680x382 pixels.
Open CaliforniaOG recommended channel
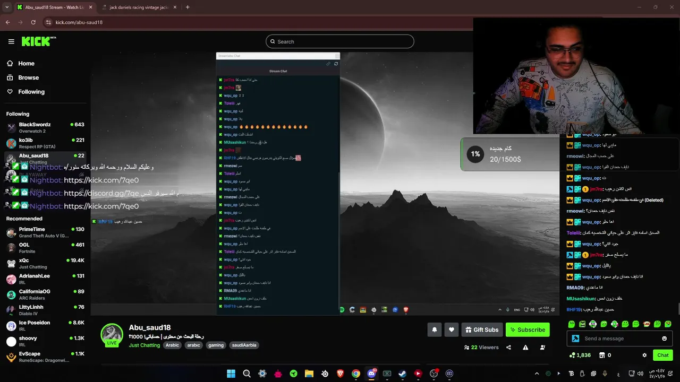pos(45,294)
